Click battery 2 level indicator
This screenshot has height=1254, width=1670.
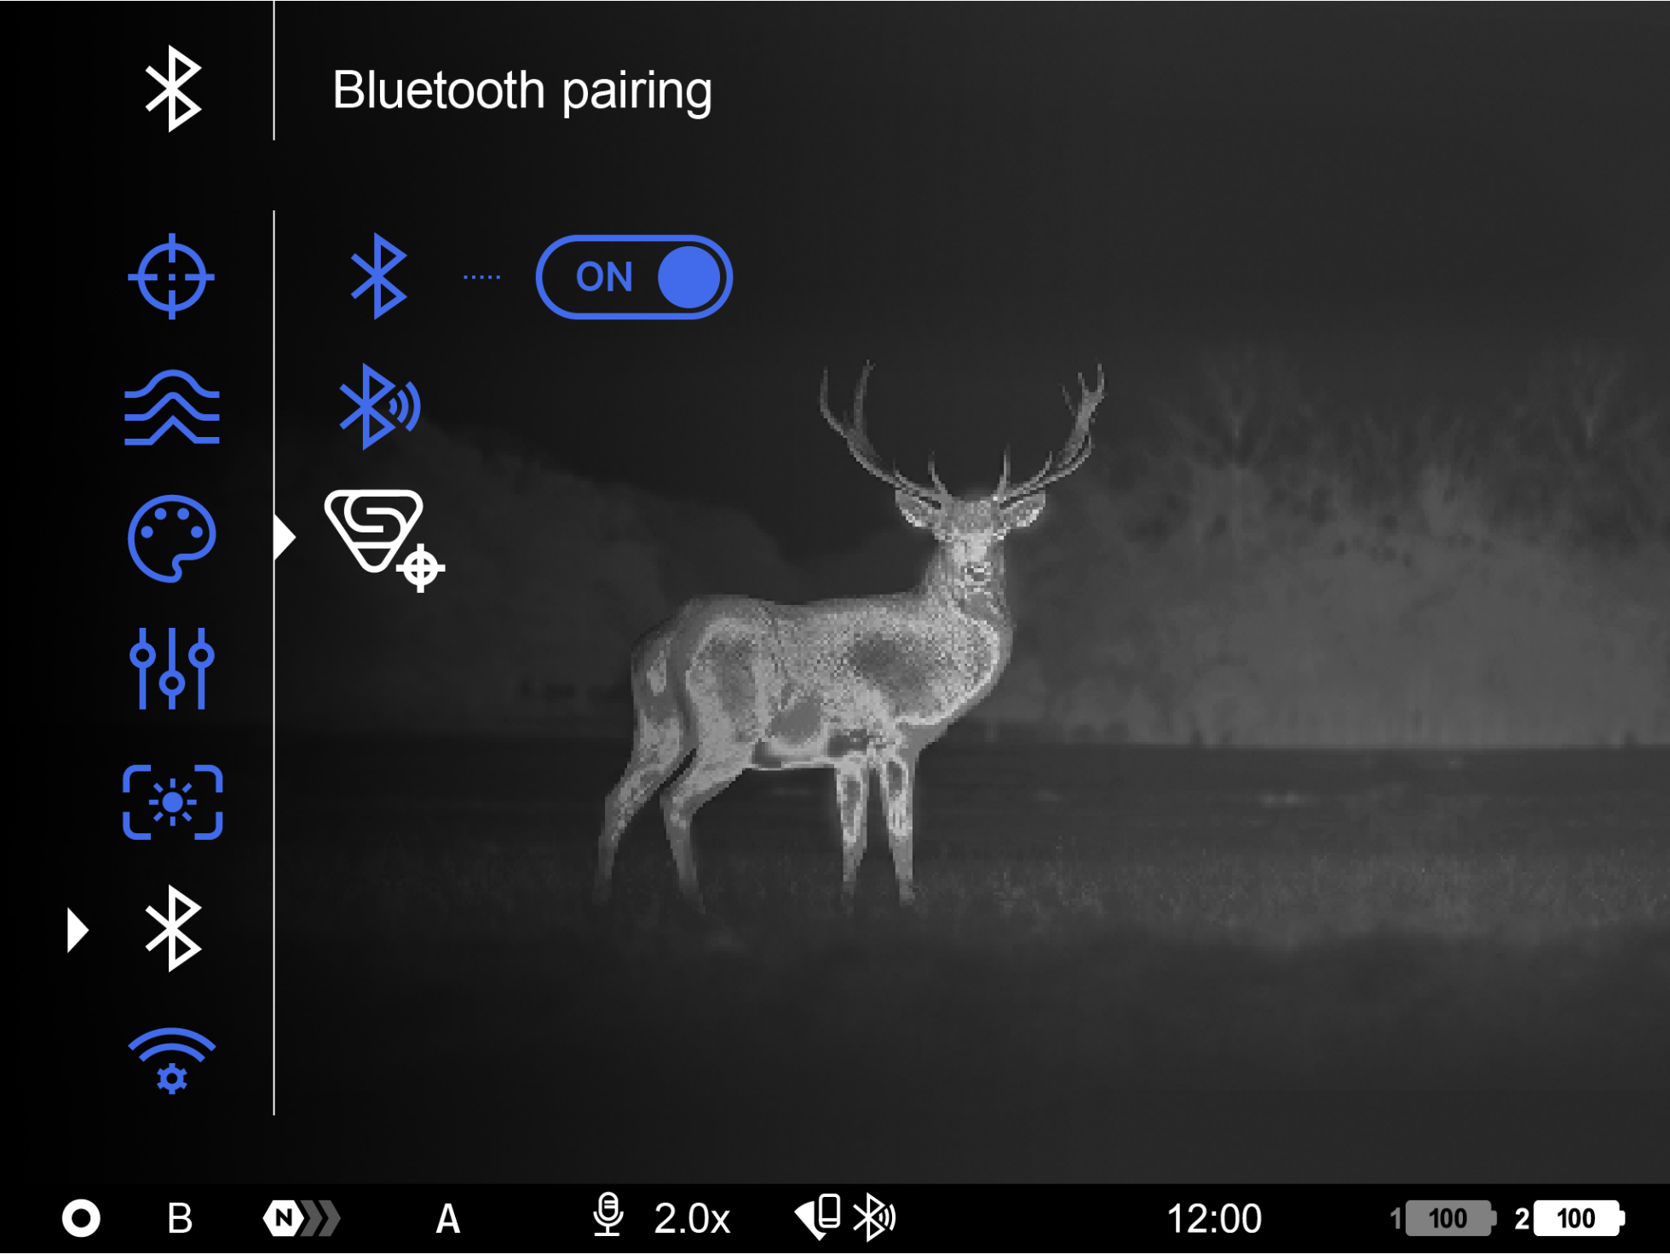pyautogui.click(x=1577, y=1218)
